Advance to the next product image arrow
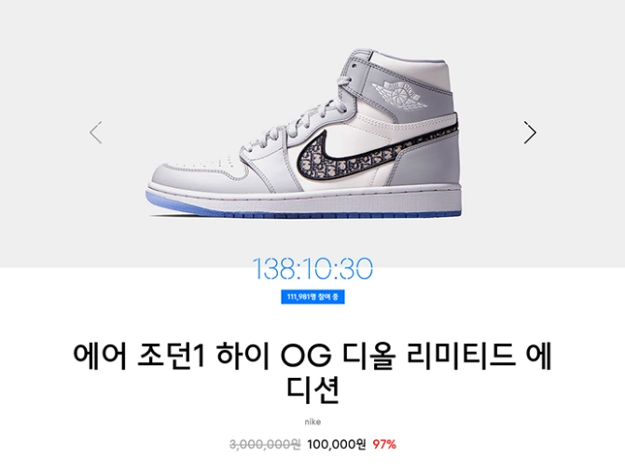 pos(530,132)
